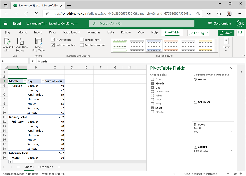This screenshot has height=176, width=246.
Task: Enable Banded Rows in PivotTable Style Options
Action: (81, 39)
